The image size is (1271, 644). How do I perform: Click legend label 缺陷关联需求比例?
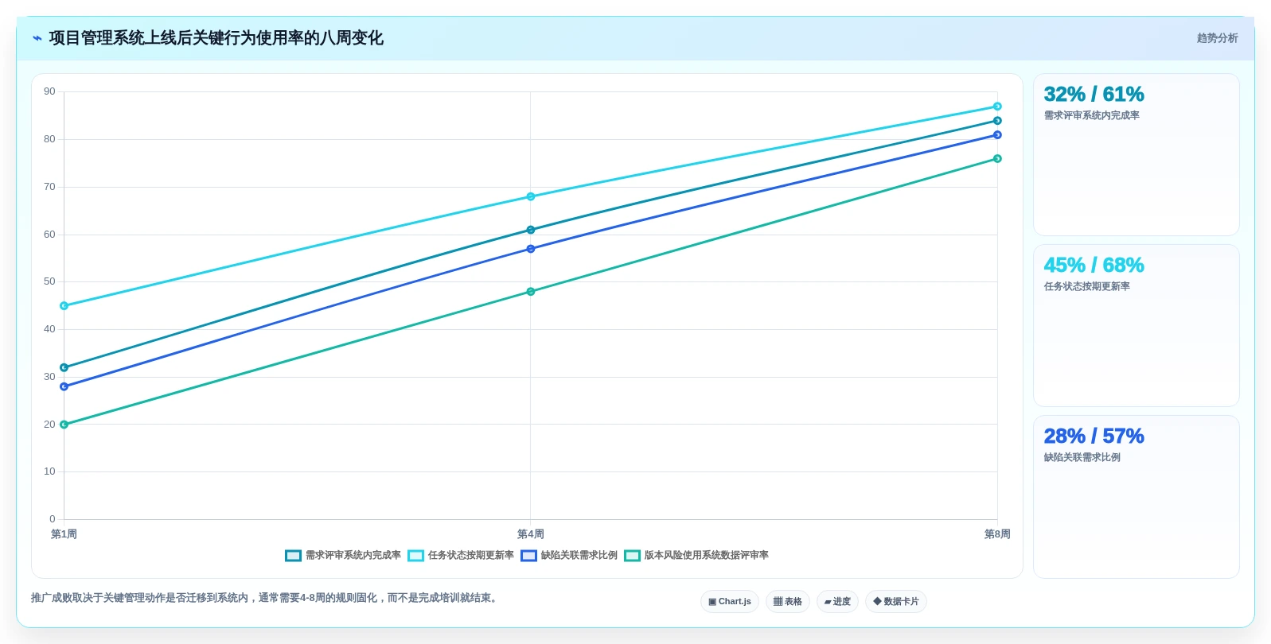[x=579, y=556]
